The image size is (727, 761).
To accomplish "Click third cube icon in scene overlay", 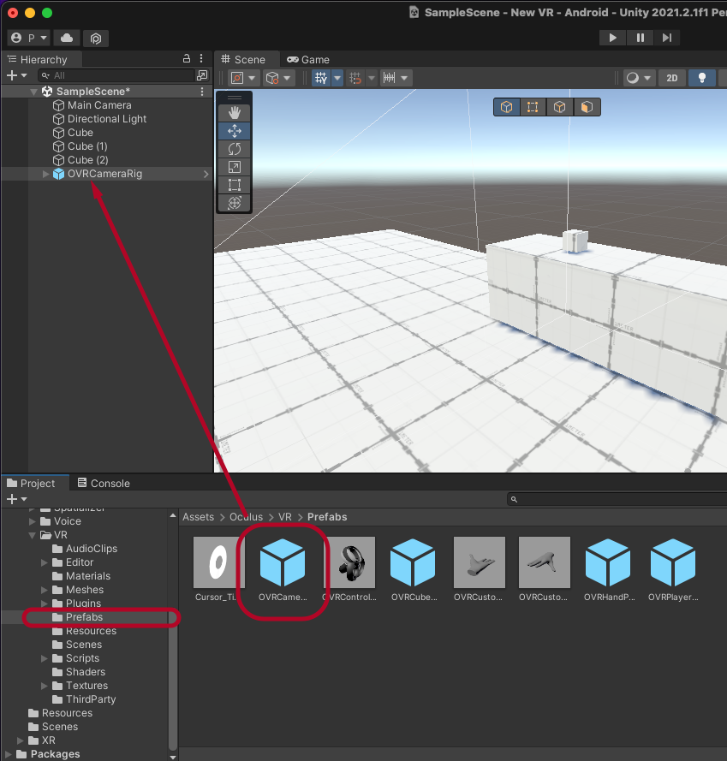I will click(x=559, y=107).
